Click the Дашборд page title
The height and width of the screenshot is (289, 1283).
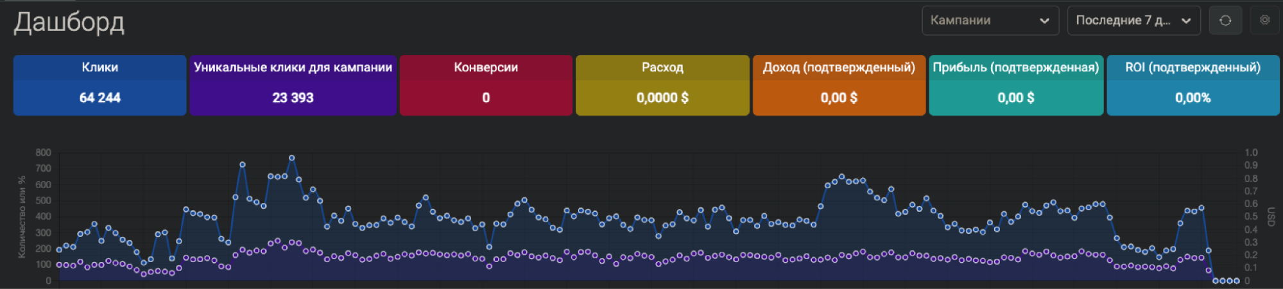[69, 22]
